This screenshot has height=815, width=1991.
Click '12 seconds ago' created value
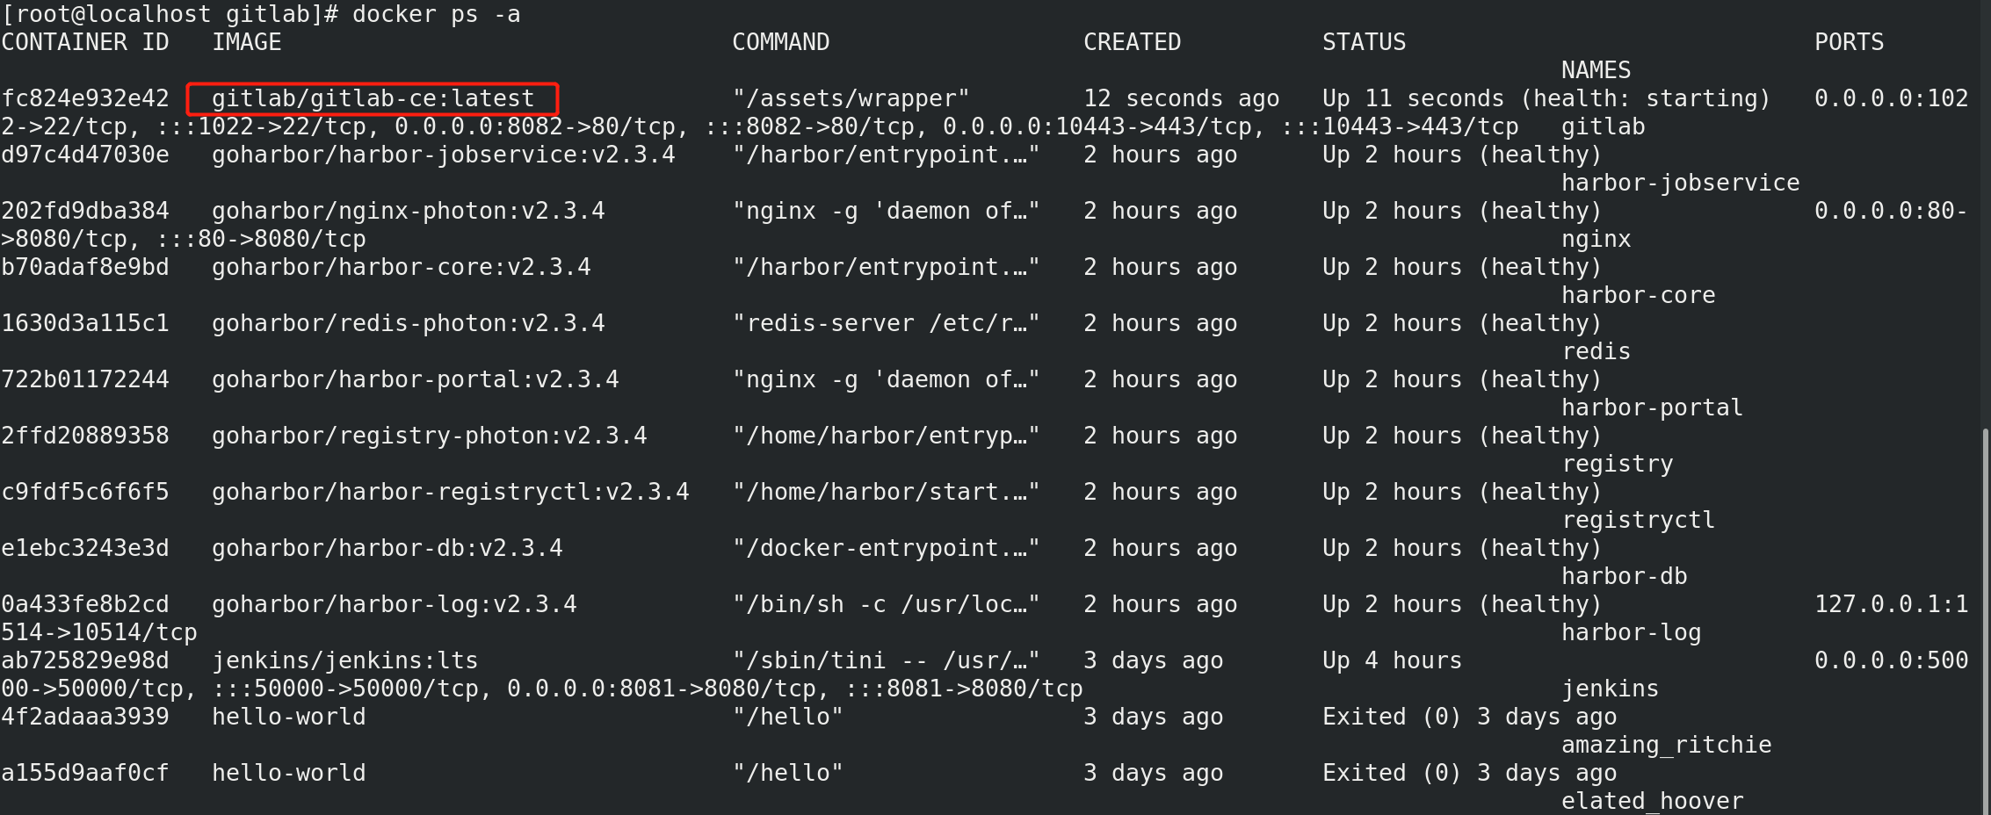(1182, 98)
